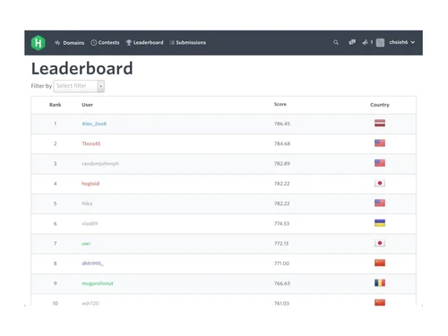Open the Leaderboard nav item
Screen dimensions: 448x336
click(x=144, y=43)
